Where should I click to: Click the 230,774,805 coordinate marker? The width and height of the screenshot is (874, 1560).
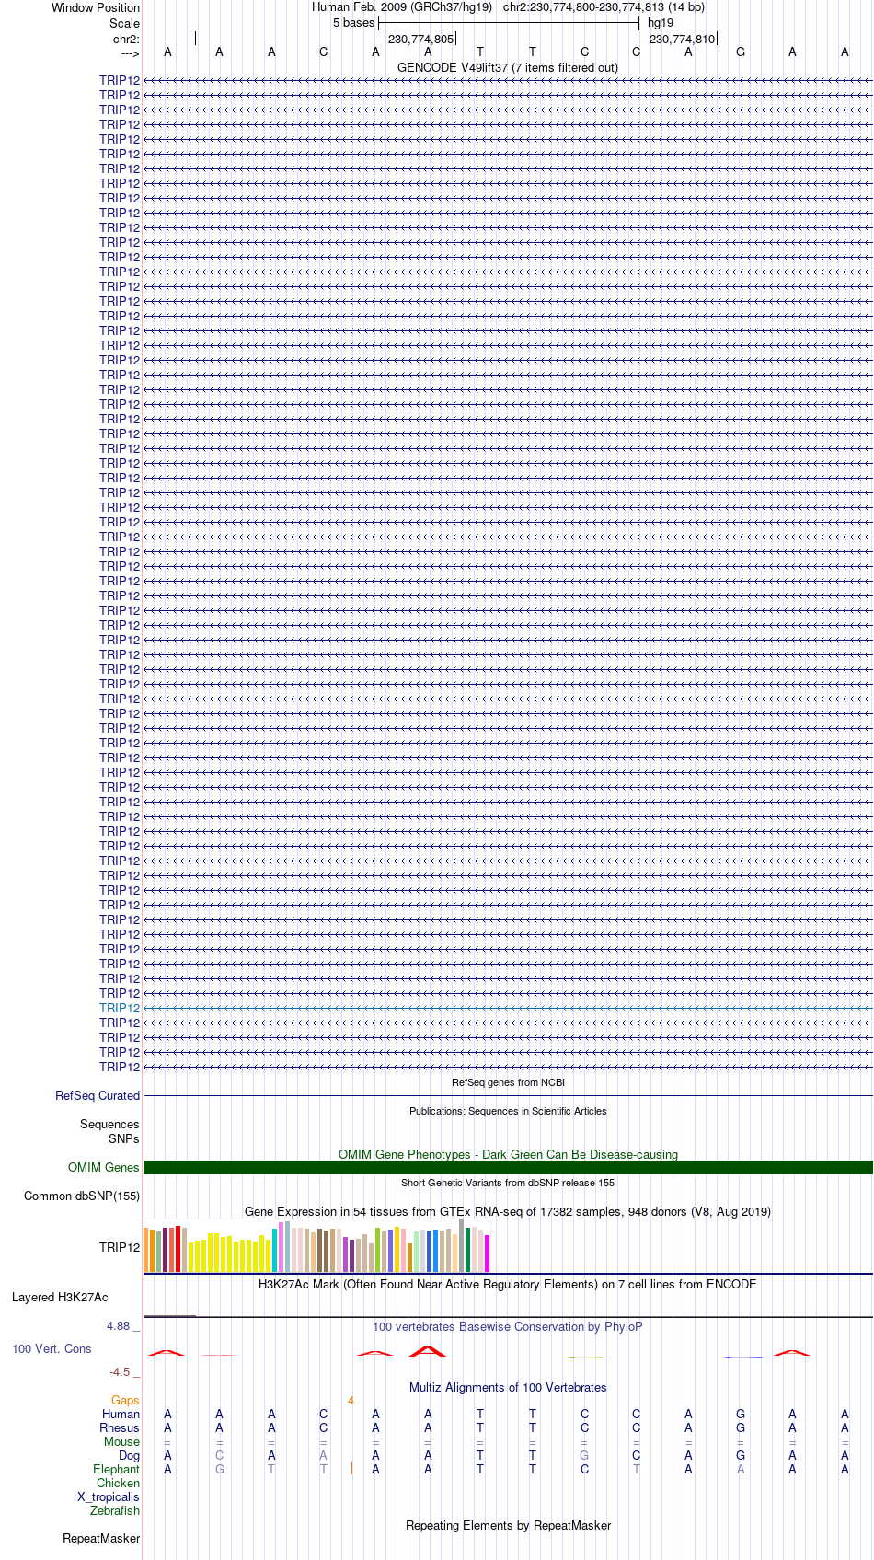(420, 40)
